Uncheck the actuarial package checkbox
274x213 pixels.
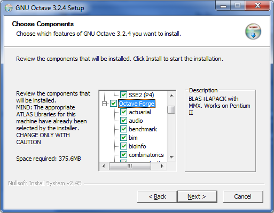pos(123,112)
